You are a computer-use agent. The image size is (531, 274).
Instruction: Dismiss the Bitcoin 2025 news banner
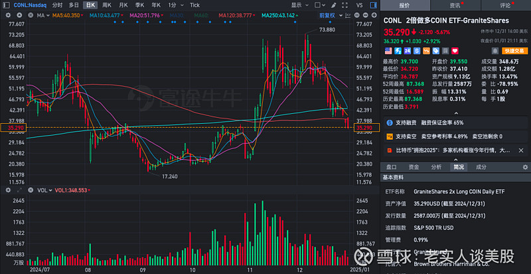click(x=521, y=150)
